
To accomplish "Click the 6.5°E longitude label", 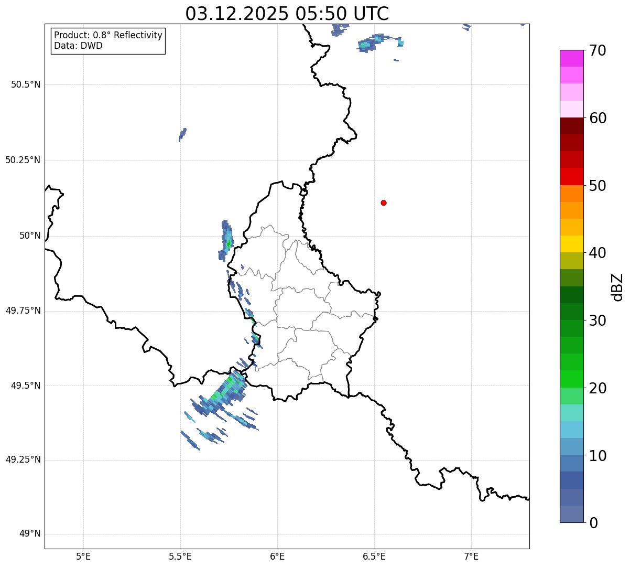I will click(x=374, y=556).
